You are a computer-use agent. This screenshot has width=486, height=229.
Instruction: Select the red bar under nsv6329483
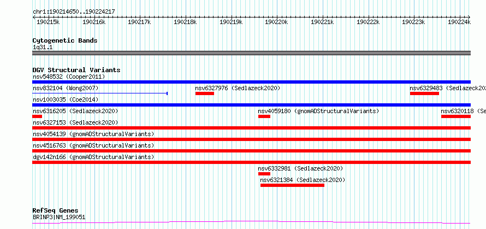[424, 93]
